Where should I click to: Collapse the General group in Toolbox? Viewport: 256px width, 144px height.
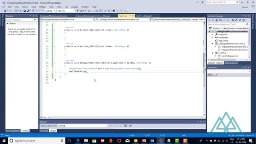7,24
